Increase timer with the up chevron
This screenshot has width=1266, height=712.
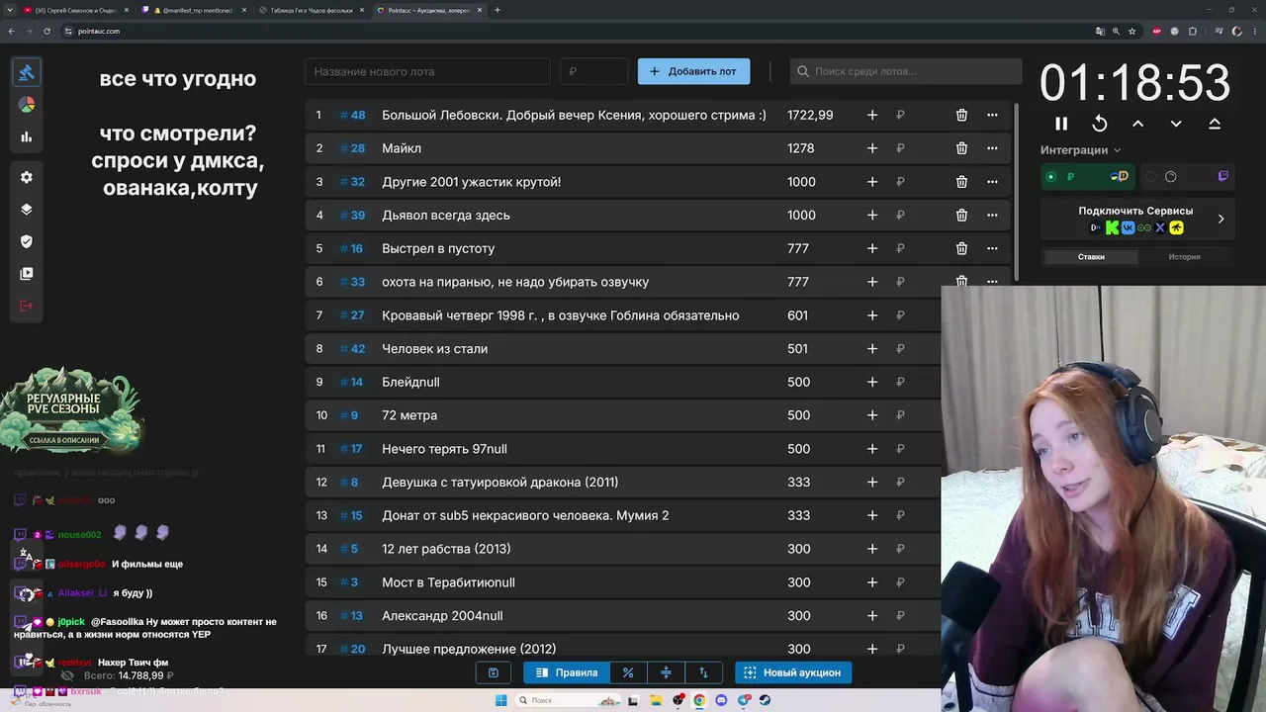coord(1138,124)
